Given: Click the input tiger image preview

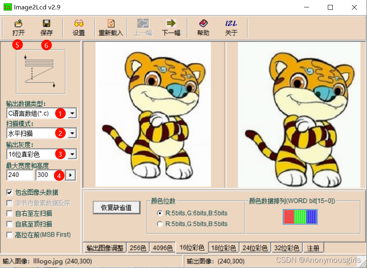Looking at the screenshot, I should (x=153, y=114).
